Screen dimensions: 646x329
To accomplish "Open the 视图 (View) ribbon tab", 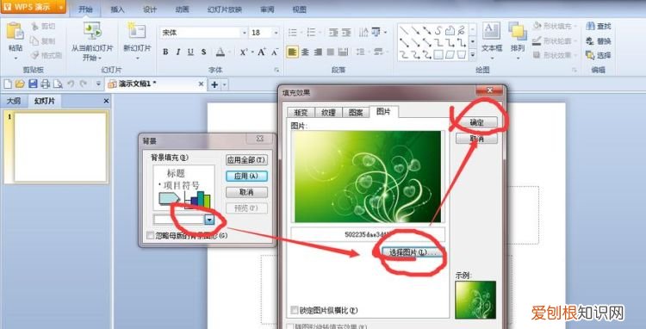I will tap(300, 9).
